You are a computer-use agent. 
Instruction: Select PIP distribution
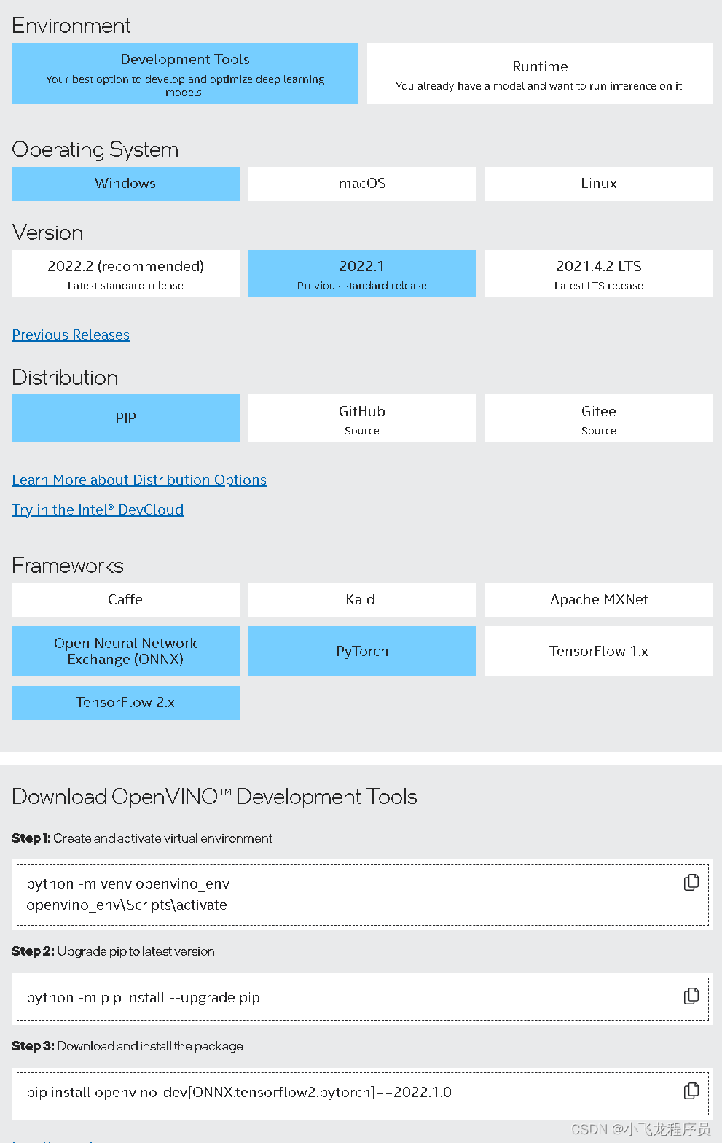click(125, 418)
